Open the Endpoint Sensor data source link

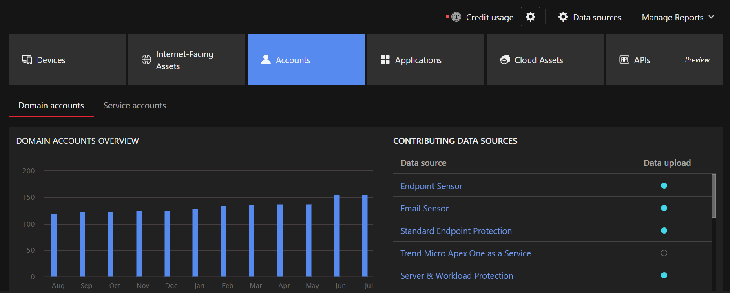431,186
